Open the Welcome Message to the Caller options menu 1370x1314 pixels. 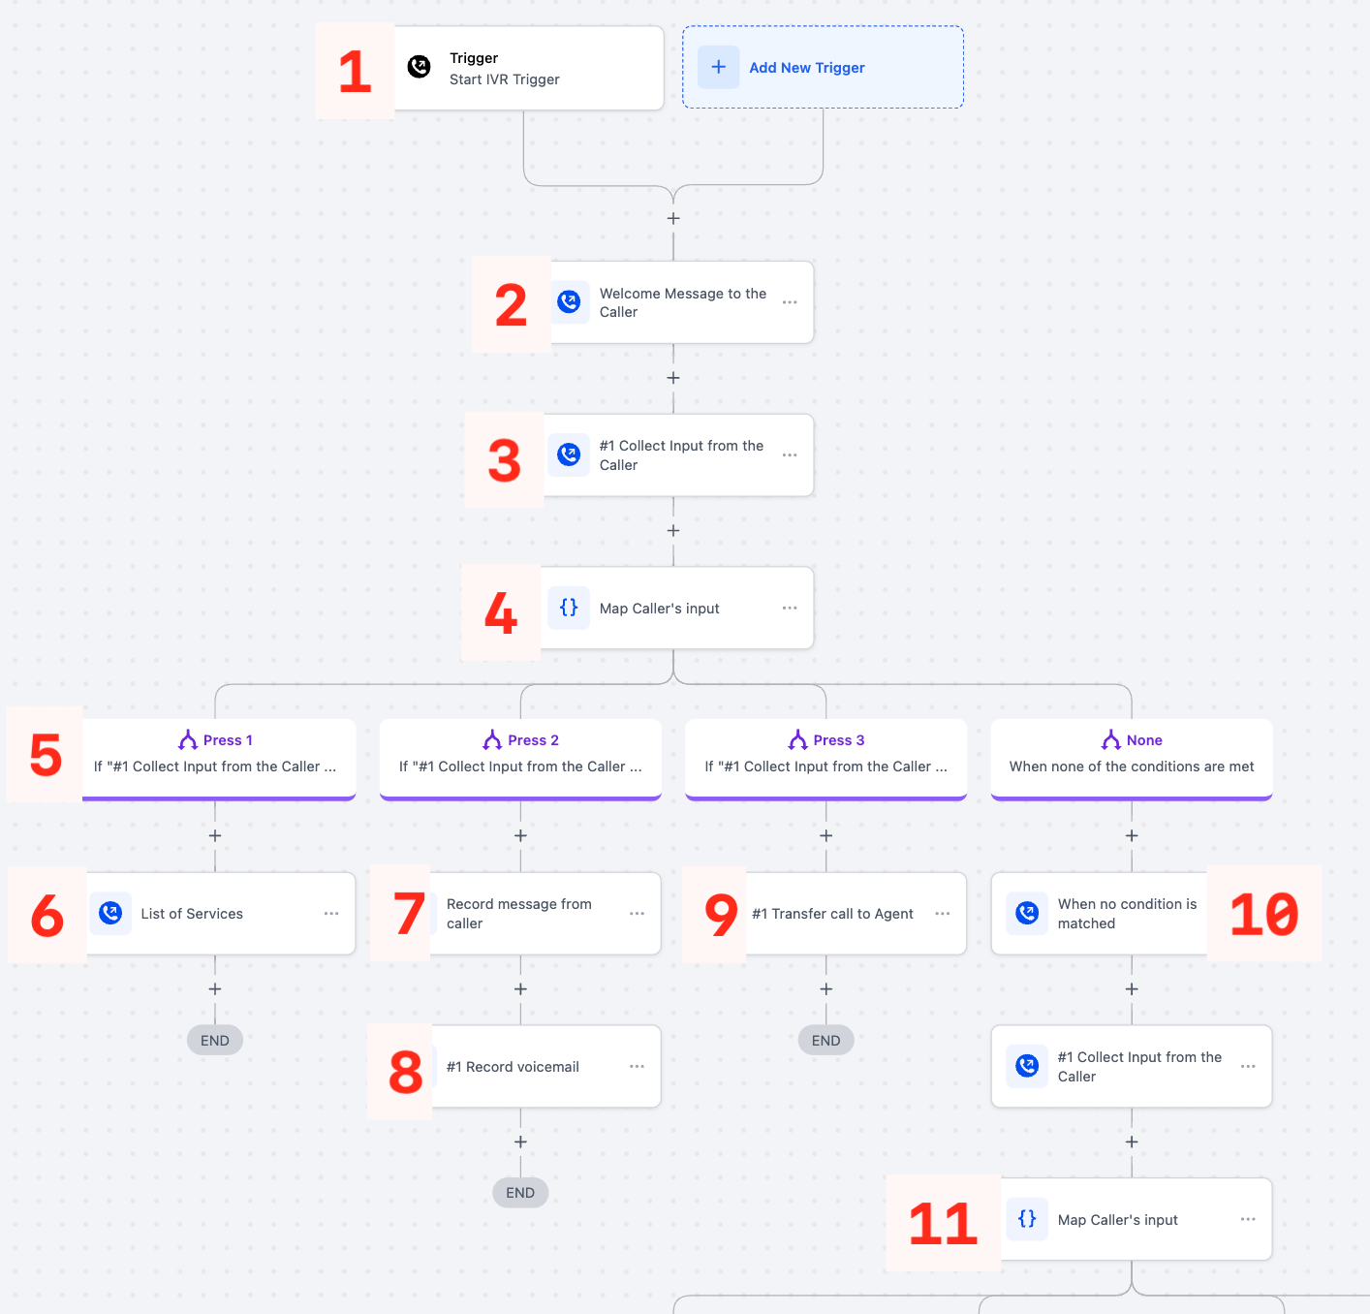point(790,302)
